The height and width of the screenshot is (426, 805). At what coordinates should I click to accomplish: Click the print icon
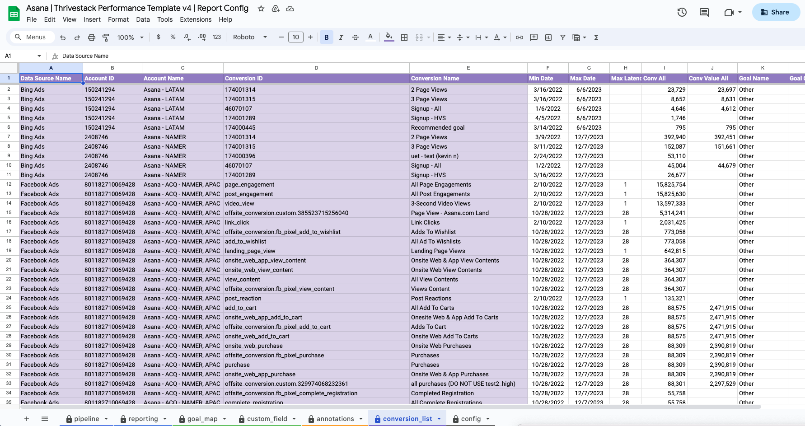92,37
